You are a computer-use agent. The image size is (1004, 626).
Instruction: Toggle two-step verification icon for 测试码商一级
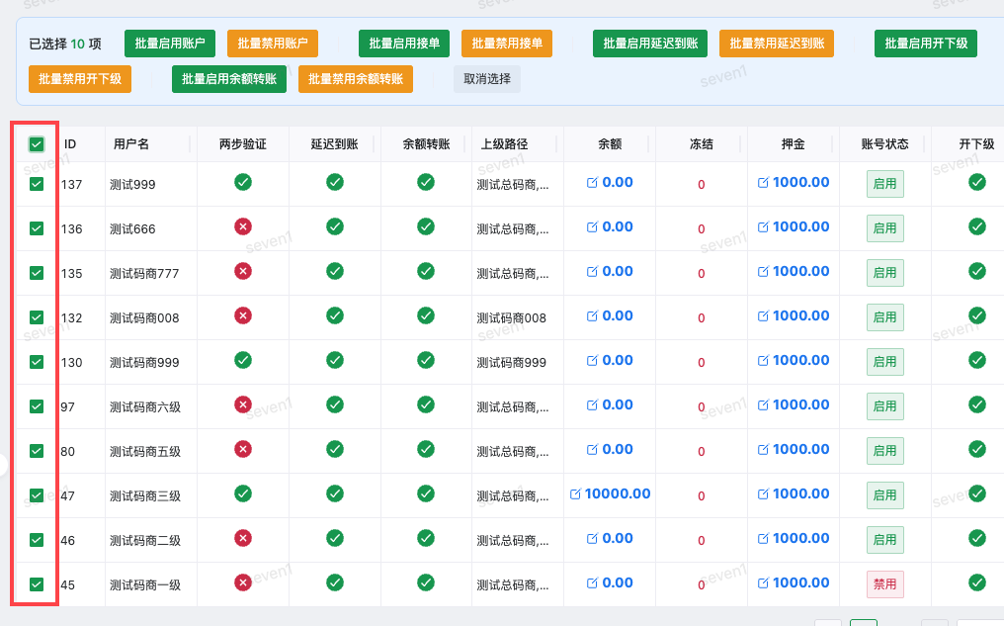[x=243, y=582]
